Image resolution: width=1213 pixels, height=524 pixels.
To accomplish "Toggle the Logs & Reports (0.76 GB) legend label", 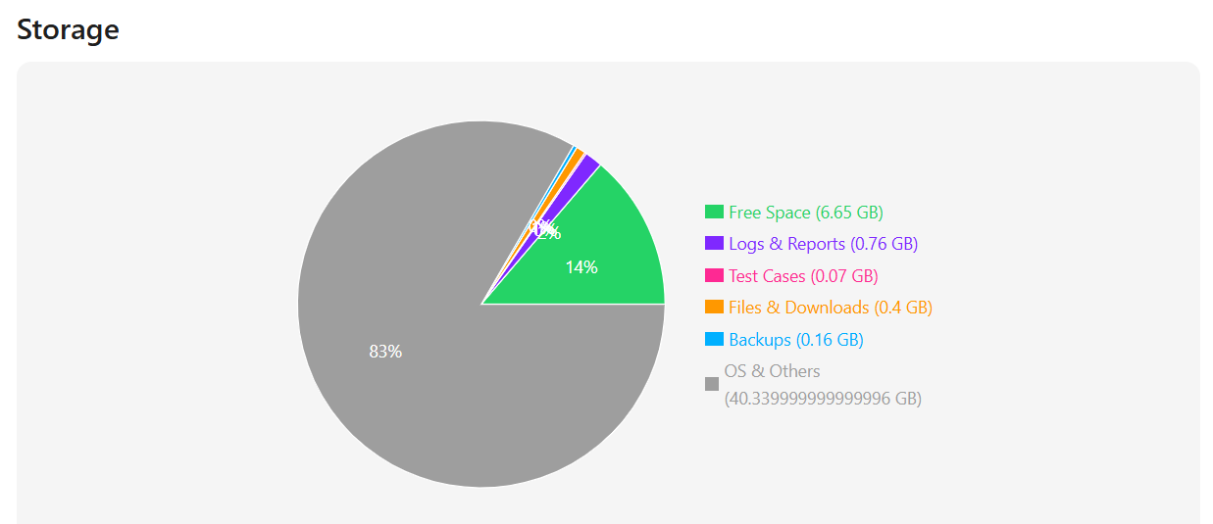I will point(824,243).
